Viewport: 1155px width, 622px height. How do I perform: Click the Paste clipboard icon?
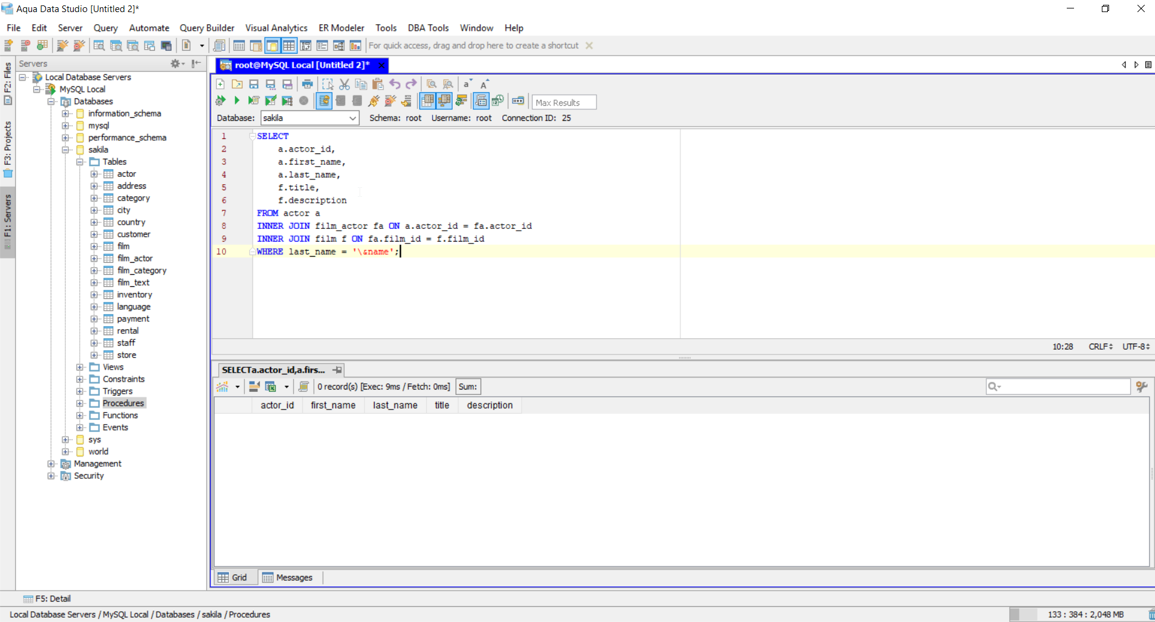pyautogui.click(x=378, y=85)
